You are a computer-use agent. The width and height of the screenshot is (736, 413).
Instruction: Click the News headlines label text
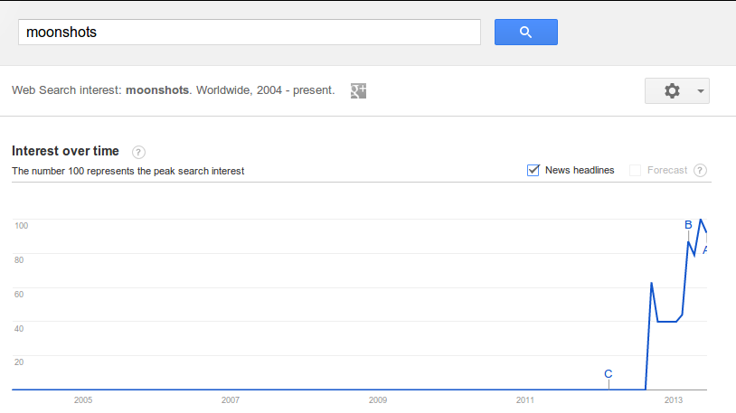tap(580, 170)
